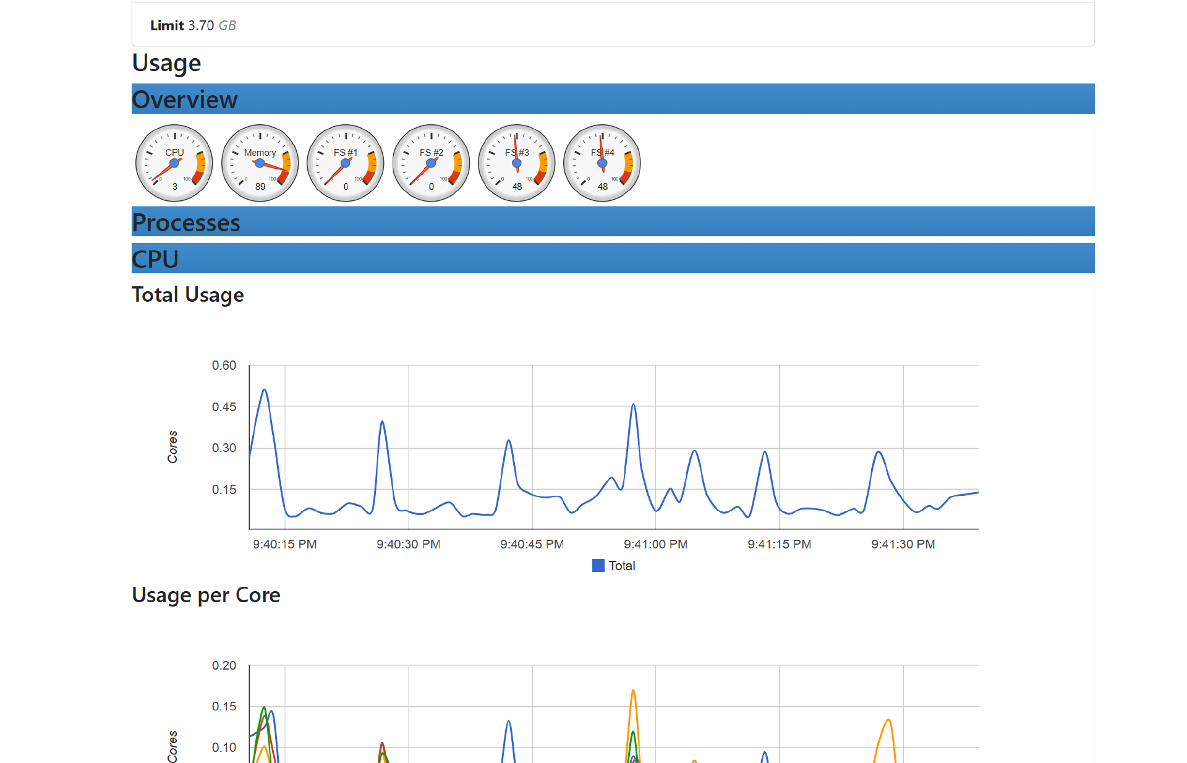Click the Usage heading

click(166, 63)
